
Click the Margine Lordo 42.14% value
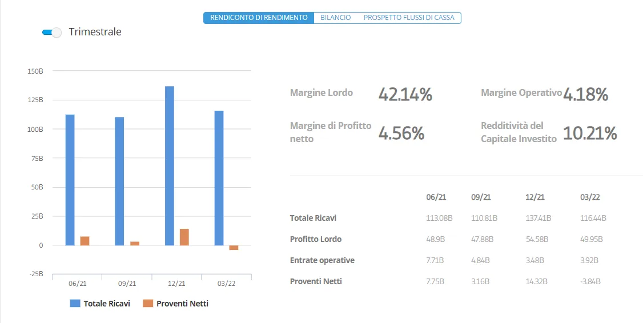tap(405, 94)
